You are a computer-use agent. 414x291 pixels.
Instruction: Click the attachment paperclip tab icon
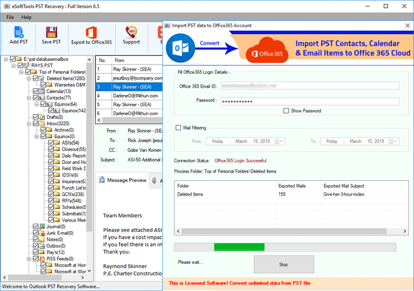(x=154, y=180)
